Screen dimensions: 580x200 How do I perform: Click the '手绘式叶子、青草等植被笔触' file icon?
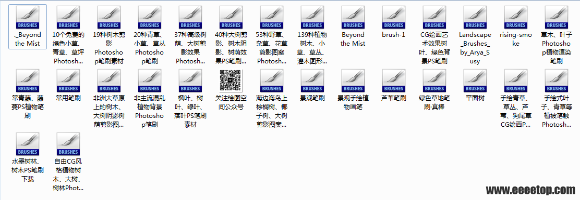557,81
